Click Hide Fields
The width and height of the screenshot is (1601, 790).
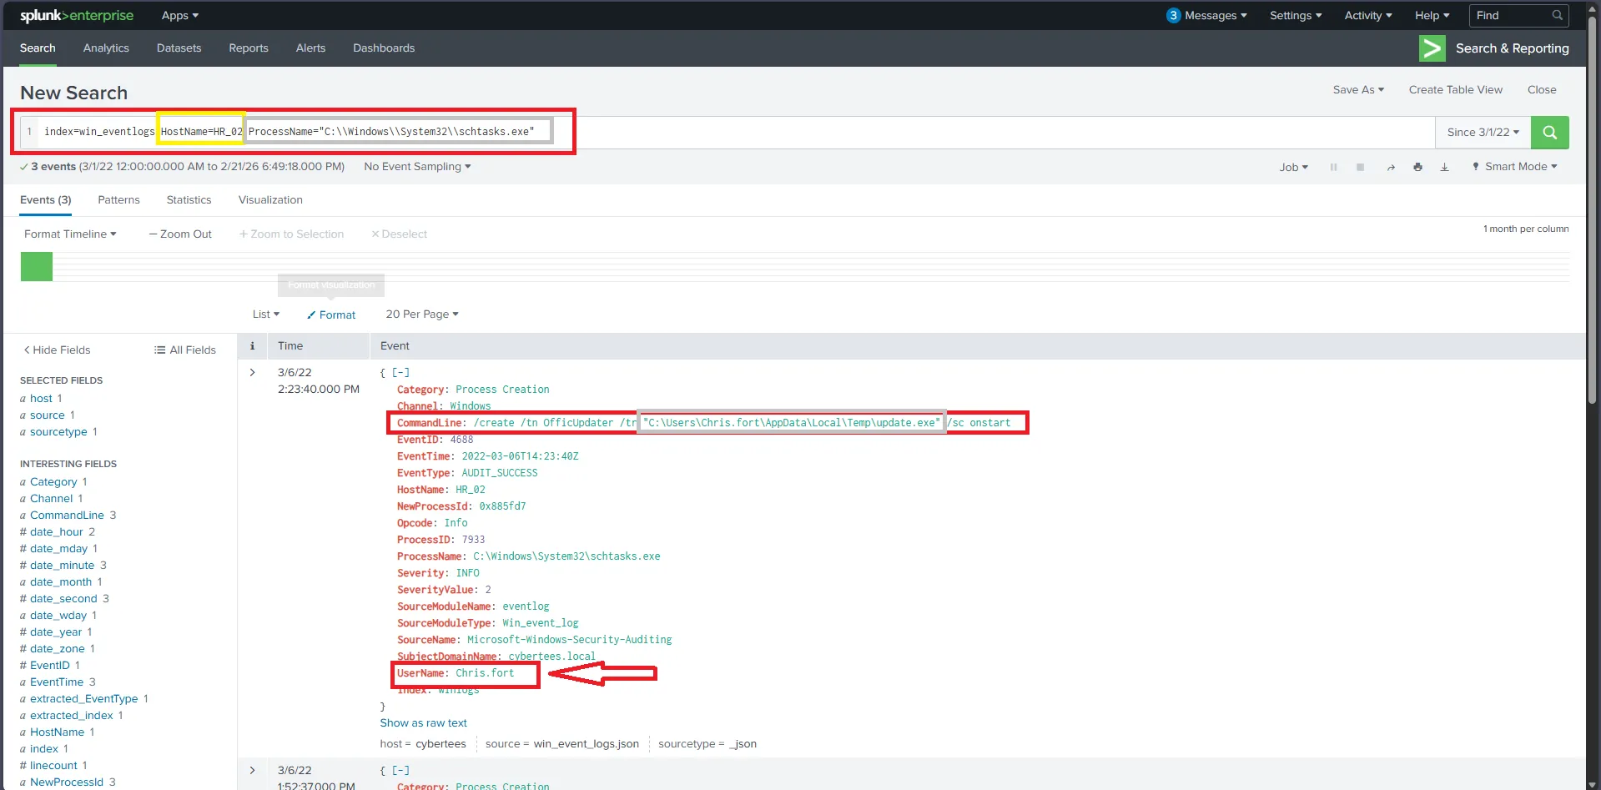[x=57, y=350]
